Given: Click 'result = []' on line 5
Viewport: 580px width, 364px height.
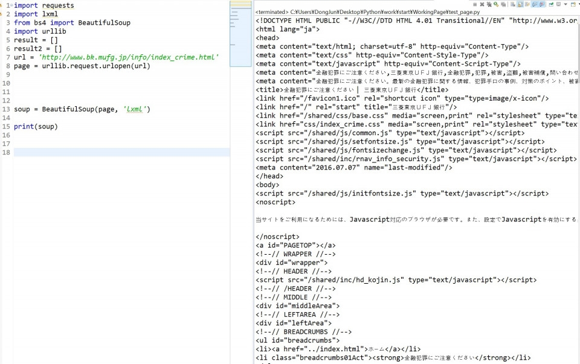Looking at the screenshot, I should [x=36, y=40].
